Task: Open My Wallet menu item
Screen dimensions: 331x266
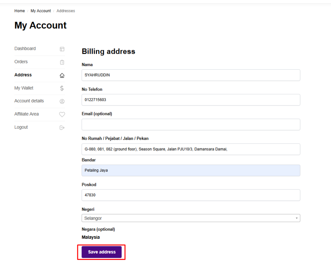Action: tap(24, 88)
